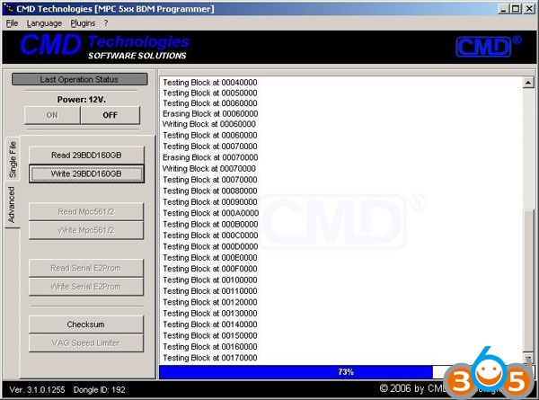Select log line 'Testing Block at 00080000'

(x=209, y=191)
